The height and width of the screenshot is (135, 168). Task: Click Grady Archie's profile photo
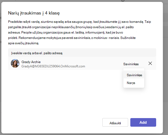15,63
